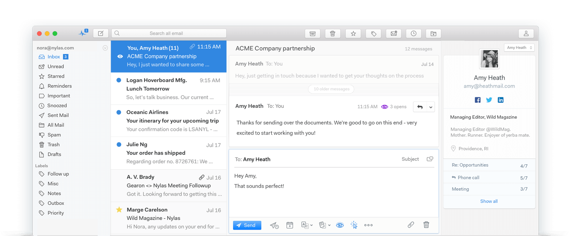Click Amy Heath's profile photo
This screenshot has height=236, width=569.
[x=489, y=59]
